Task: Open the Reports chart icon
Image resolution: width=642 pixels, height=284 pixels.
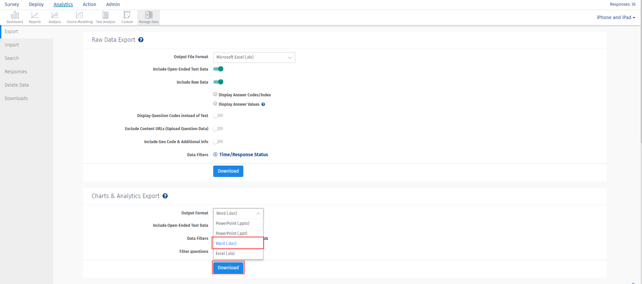Action: (35, 17)
